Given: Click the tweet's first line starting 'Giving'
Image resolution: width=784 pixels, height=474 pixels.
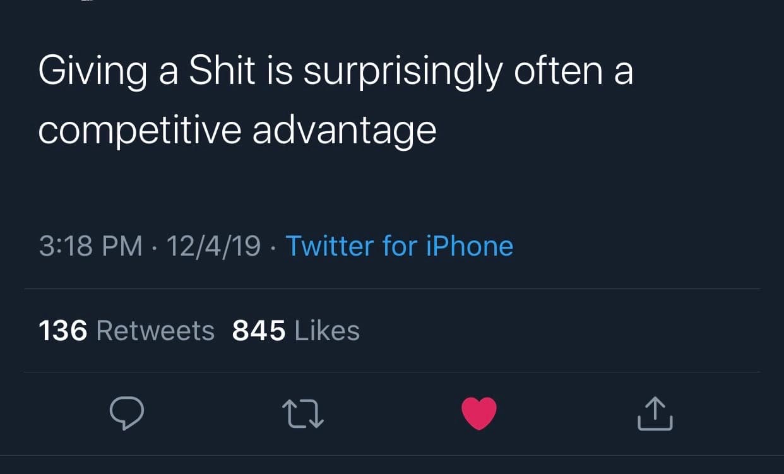Looking at the screenshot, I should [335, 72].
